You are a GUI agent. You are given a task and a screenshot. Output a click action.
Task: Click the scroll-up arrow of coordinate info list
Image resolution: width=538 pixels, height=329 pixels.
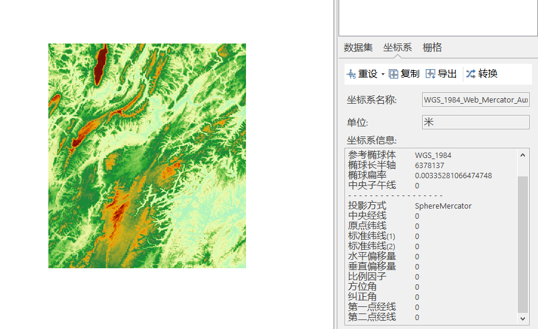[522, 155]
